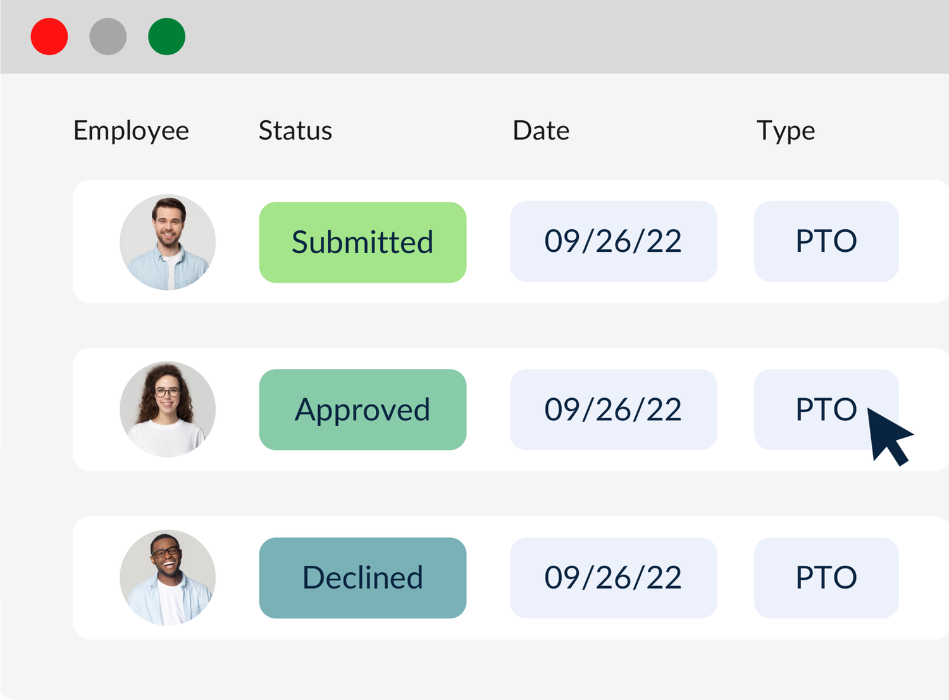This screenshot has width=949, height=700.
Task: Click the dark arrow cursor graphic
Action: (x=888, y=435)
